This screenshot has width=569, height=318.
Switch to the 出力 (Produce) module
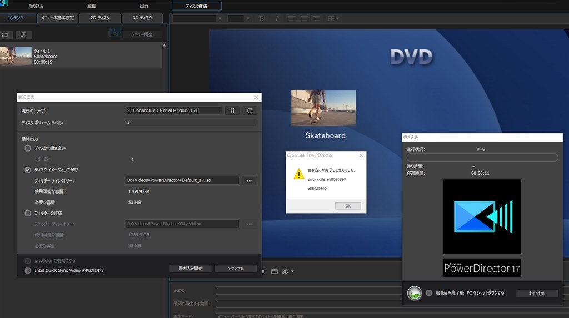point(144,6)
